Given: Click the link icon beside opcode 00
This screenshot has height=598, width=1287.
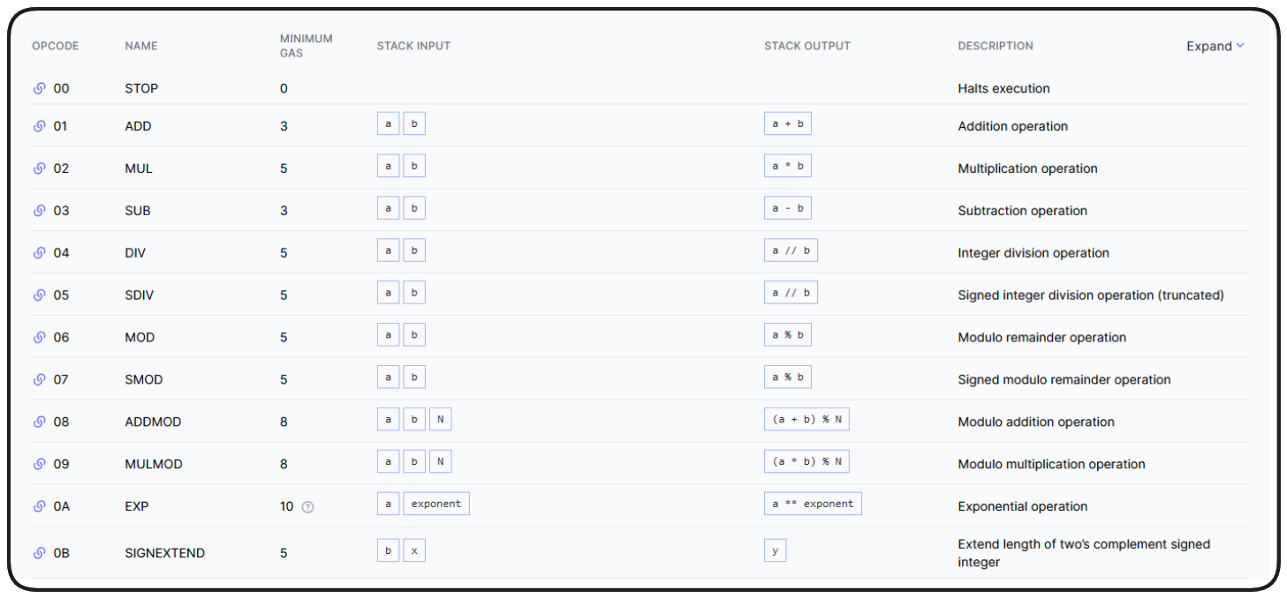Looking at the screenshot, I should click(x=40, y=88).
